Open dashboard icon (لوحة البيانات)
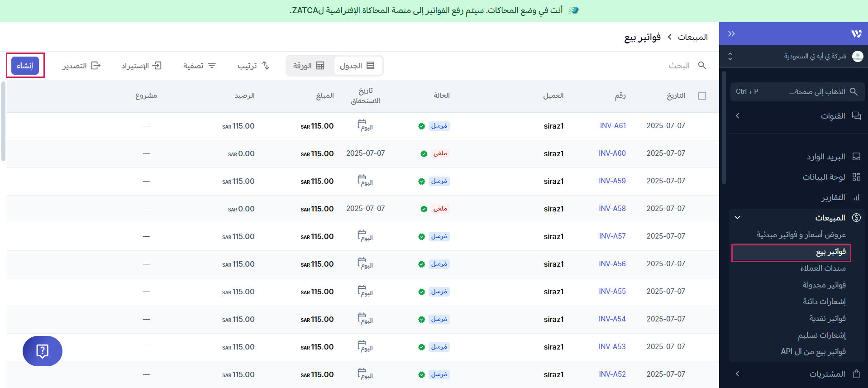 click(856, 177)
